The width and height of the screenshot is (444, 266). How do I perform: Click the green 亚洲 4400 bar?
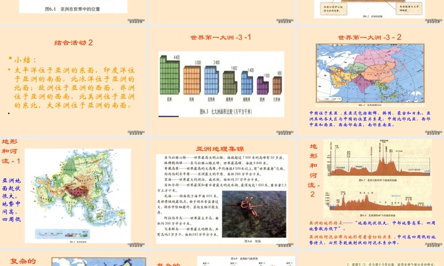(170, 75)
